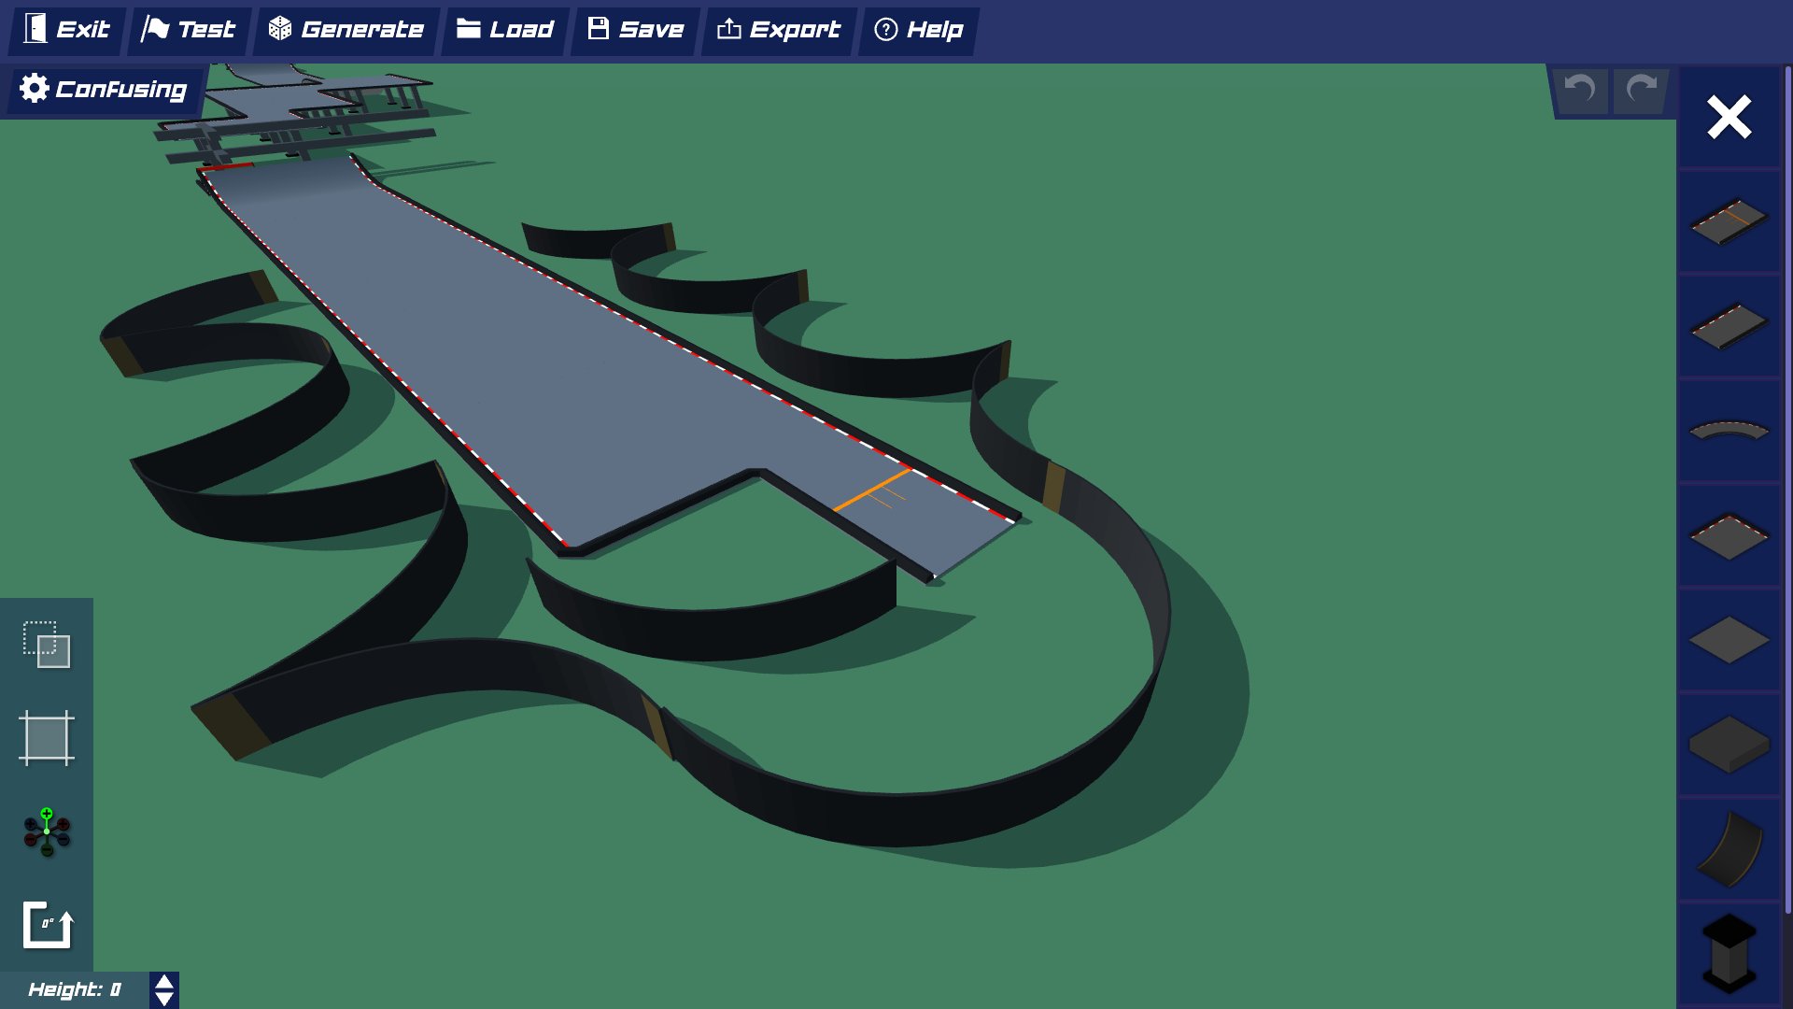
Task: Click the Redo arrow
Action: coord(1641,90)
